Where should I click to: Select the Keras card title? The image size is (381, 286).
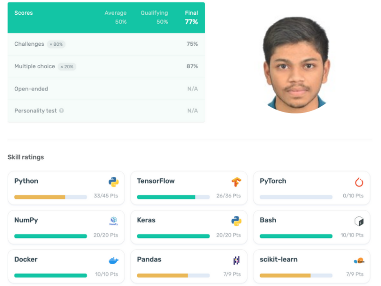pyautogui.click(x=146, y=220)
